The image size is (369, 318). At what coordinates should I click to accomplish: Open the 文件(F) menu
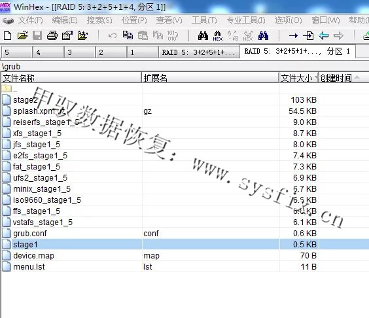point(31,20)
